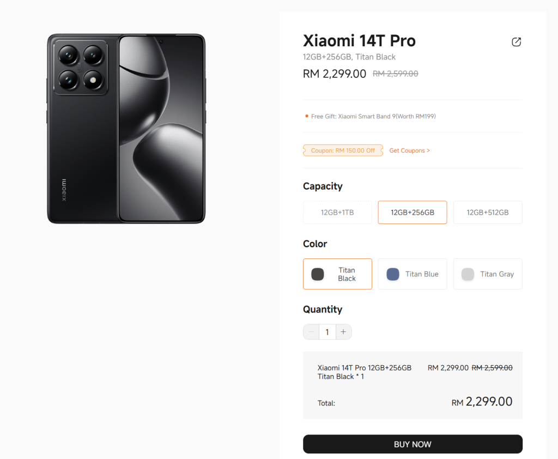This screenshot has width=558, height=459.
Task: Pick the Titan Gray color swatch
Action: click(488, 274)
